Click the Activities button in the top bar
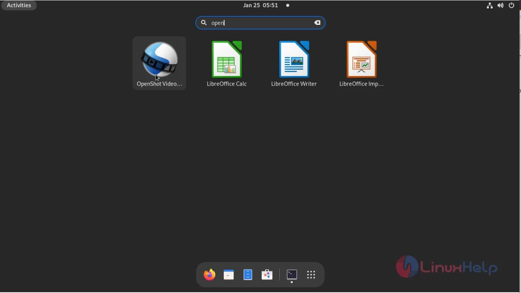521x293 pixels. tap(19, 5)
